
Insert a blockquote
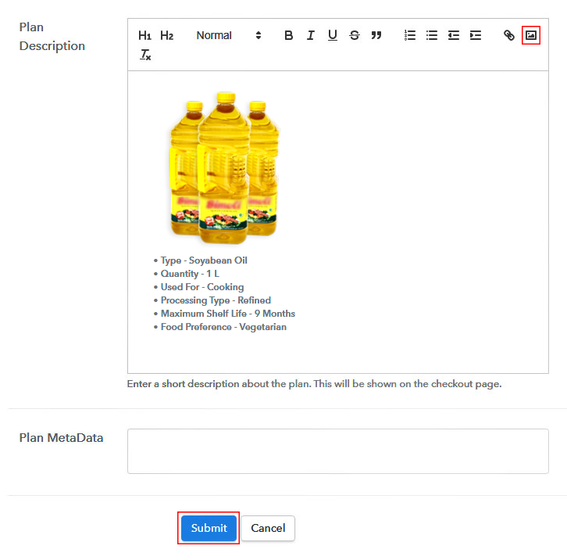pyautogui.click(x=376, y=35)
